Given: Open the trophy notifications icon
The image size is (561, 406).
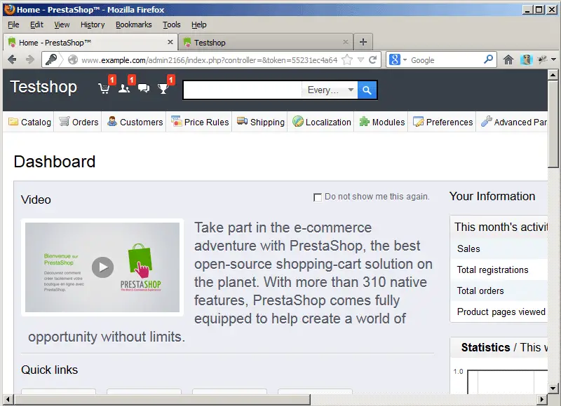Looking at the screenshot, I should click(x=163, y=89).
